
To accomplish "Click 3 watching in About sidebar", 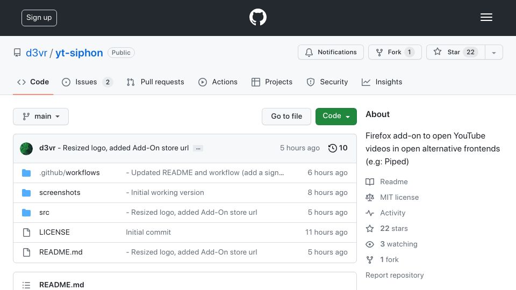I will (x=392, y=244).
